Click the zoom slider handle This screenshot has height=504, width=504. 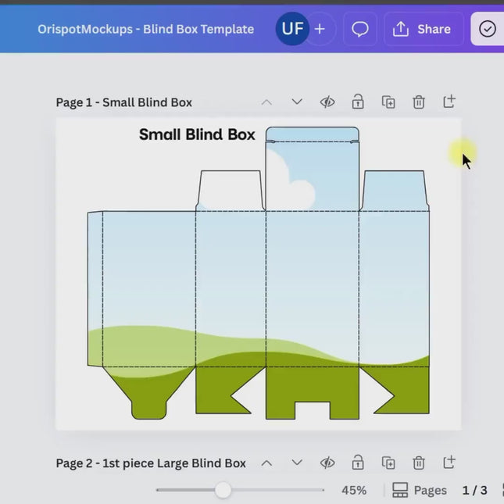(x=223, y=490)
